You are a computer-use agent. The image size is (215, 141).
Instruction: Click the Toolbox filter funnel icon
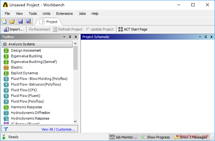(x=6, y=129)
